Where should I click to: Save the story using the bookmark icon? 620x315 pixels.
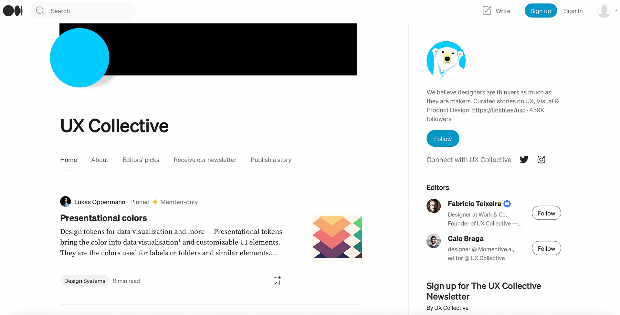click(x=276, y=280)
